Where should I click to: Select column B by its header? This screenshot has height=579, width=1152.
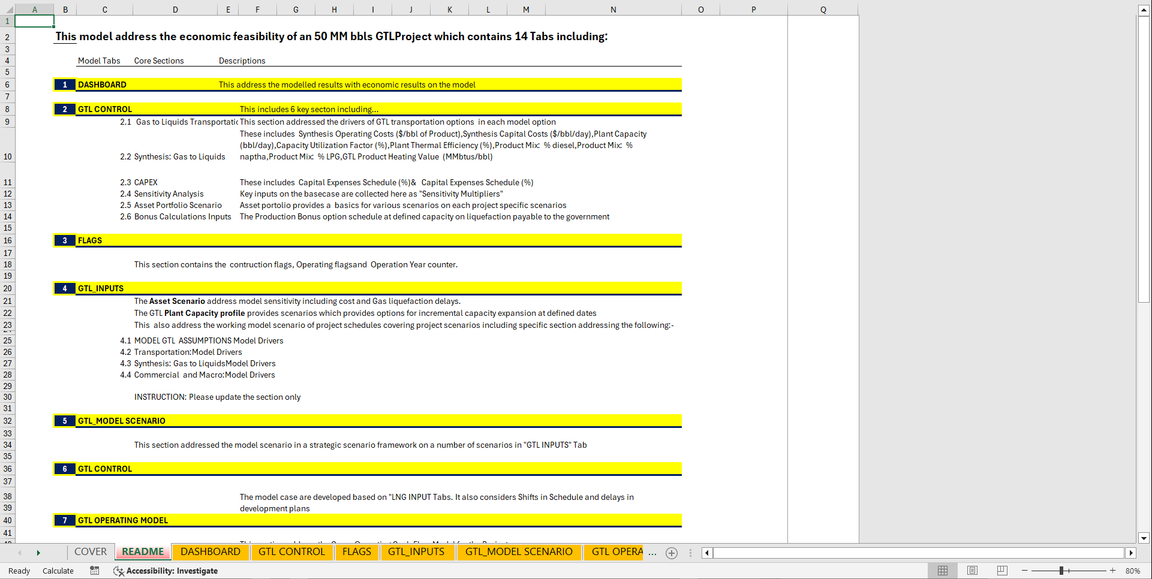(65, 9)
